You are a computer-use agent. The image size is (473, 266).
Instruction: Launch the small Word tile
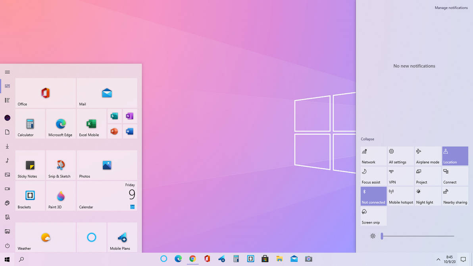pos(130,131)
